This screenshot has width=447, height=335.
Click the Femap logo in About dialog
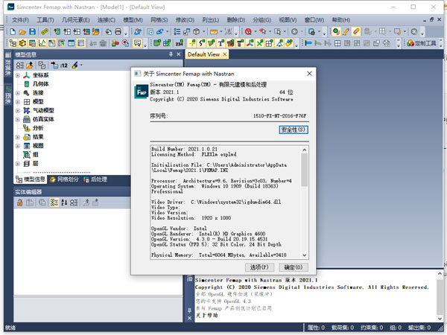coord(139,91)
